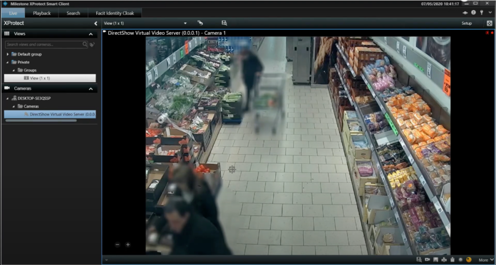This screenshot has width=496, height=265.
Task: Click the Groups folder label
Action: (30, 70)
